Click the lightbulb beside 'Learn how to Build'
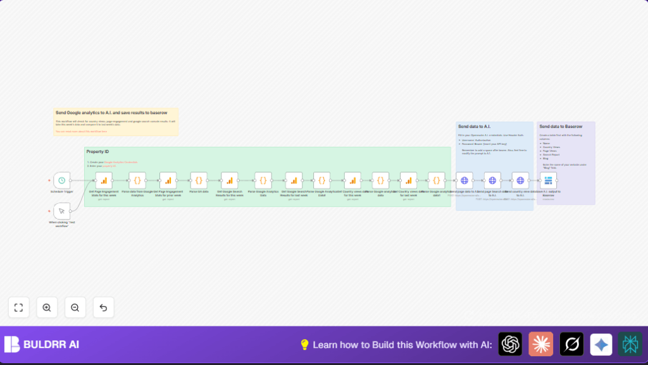Screen dimensions: 648x365 click(304, 345)
